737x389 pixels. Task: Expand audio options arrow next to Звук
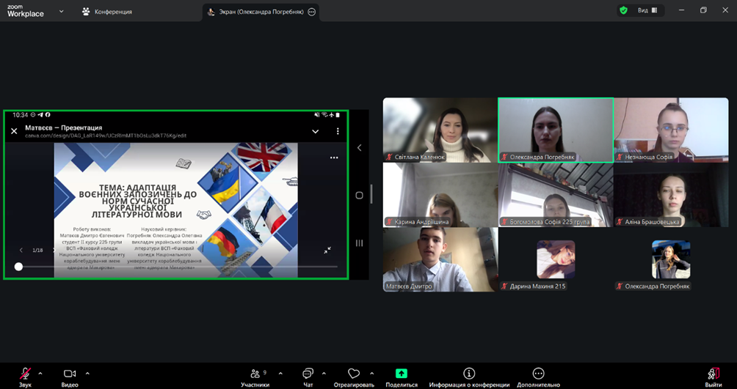(x=40, y=373)
